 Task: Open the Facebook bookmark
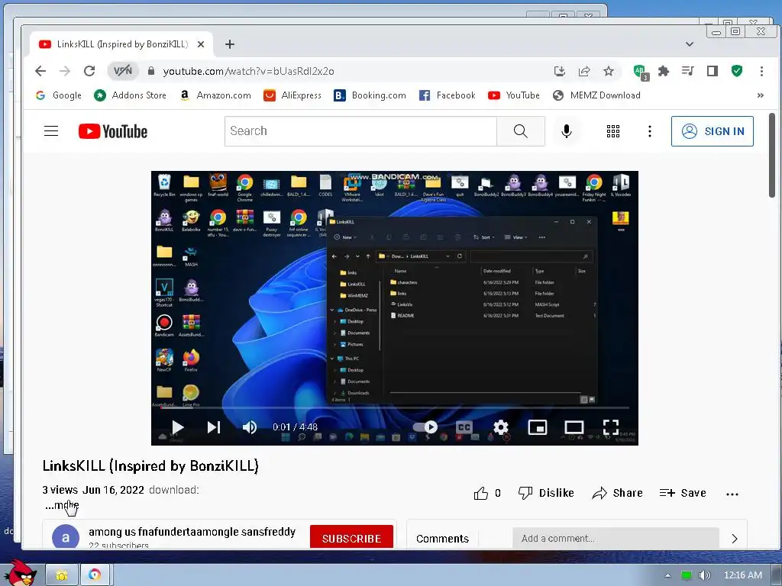[x=448, y=95]
